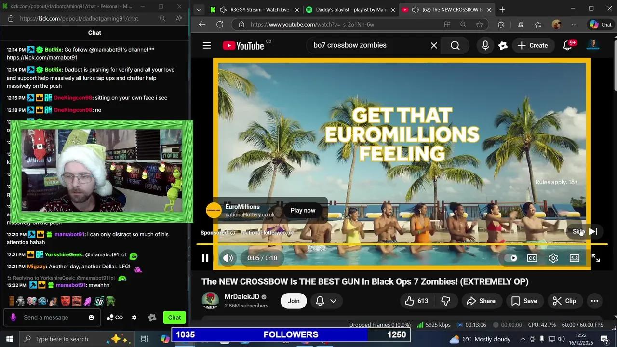Toggle Autoplay in the video player
The image size is (617, 347).
click(512, 258)
